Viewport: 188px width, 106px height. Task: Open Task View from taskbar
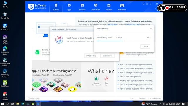click(x=12, y=104)
